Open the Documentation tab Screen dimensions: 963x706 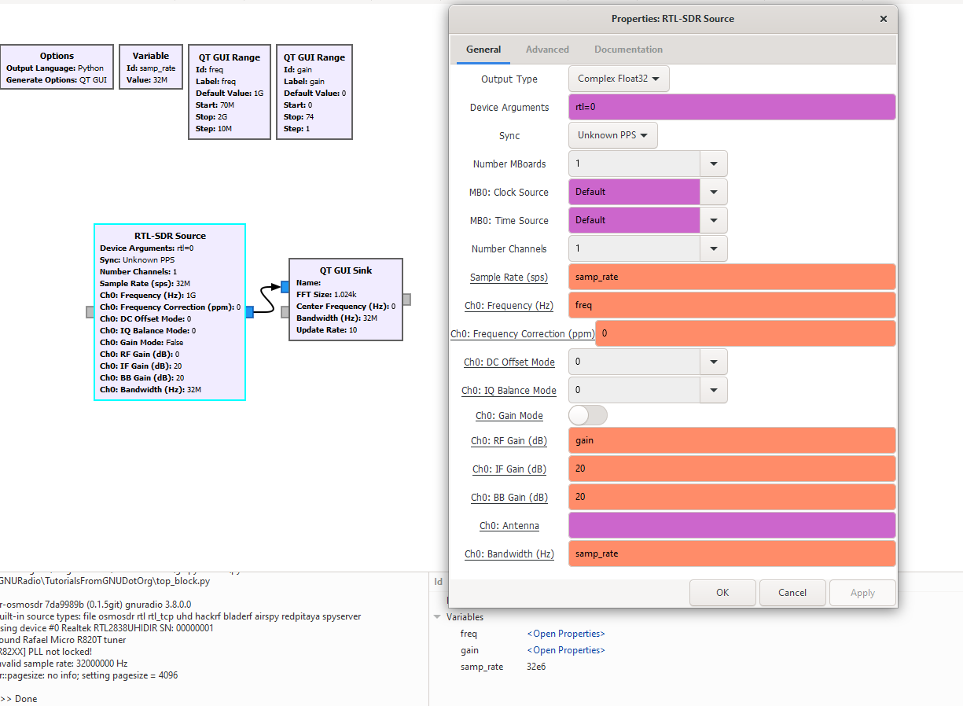pos(628,50)
